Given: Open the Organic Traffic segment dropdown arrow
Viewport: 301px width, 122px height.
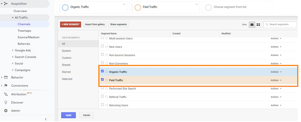Looking at the screenshot, I should pos(124,4).
